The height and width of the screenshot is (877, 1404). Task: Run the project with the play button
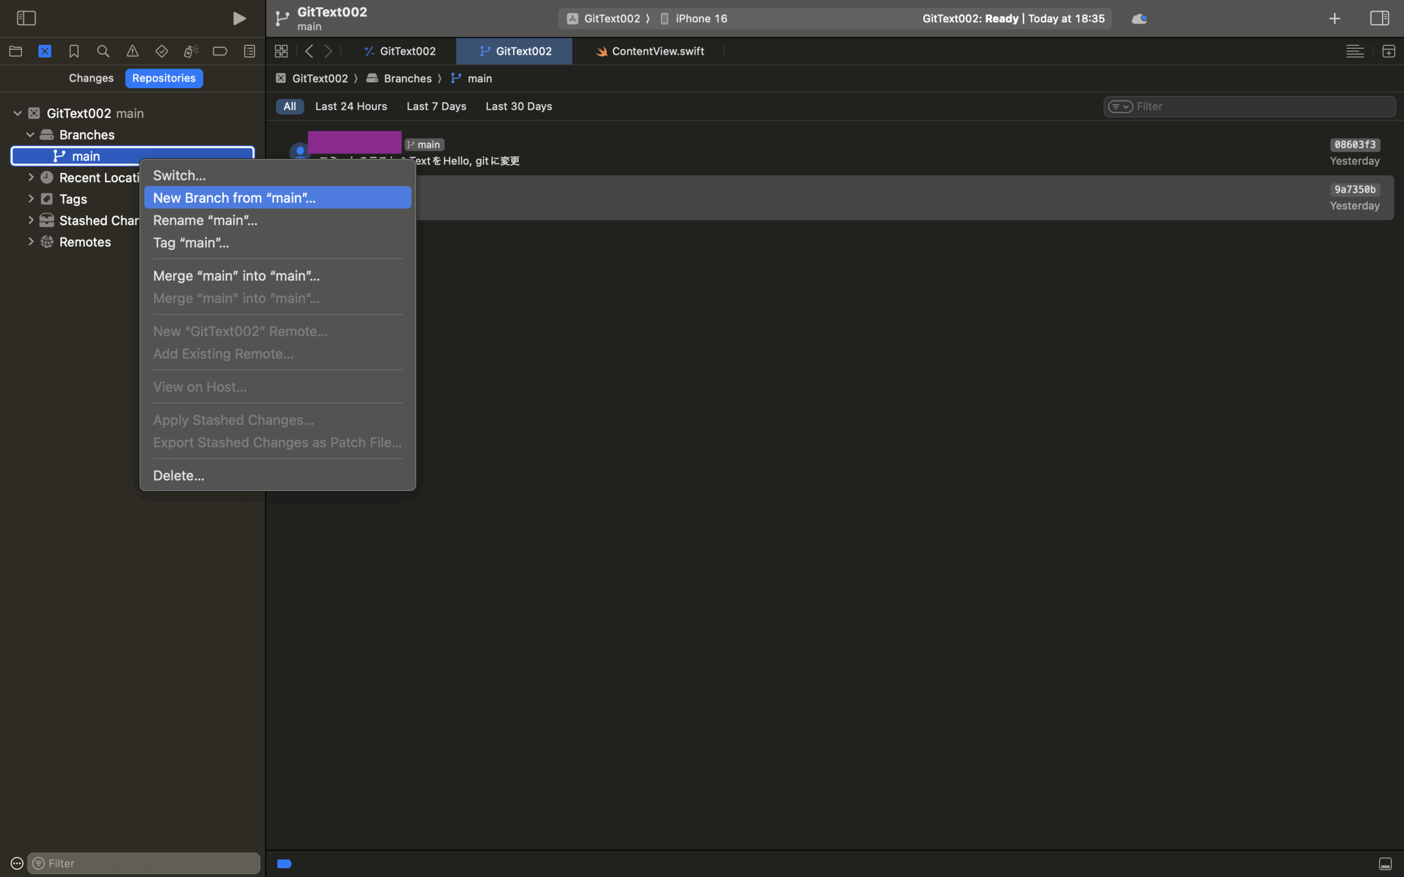[x=239, y=19]
